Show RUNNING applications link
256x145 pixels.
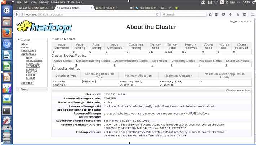pos(32,69)
